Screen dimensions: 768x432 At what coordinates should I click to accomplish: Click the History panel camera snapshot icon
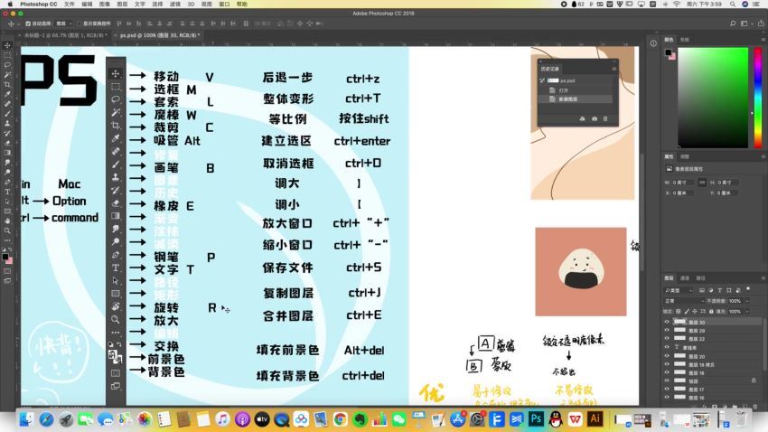pos(595,119)
